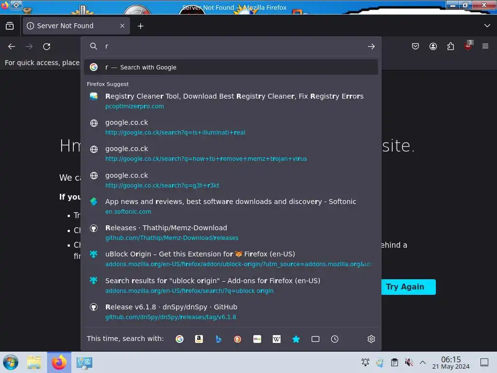
Task: Search this time with Wikipedia icon
Action: tap(276, 339)
